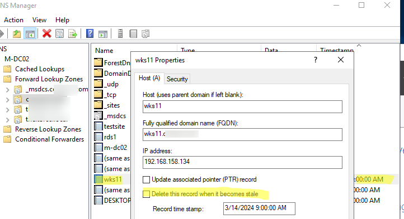
Task: Expand the last zone in Forward Lookup Zones
Action: coord(7,120)
